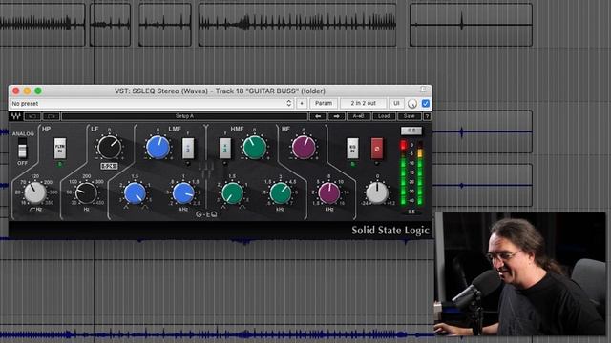The height and width of the screenshot is (343, 611).
Task: Click the red close window button
Action: point(16,91)
